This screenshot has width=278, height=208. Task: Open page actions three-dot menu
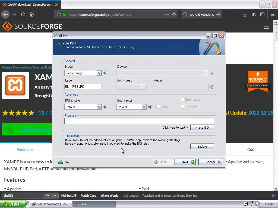click(166, 15)
